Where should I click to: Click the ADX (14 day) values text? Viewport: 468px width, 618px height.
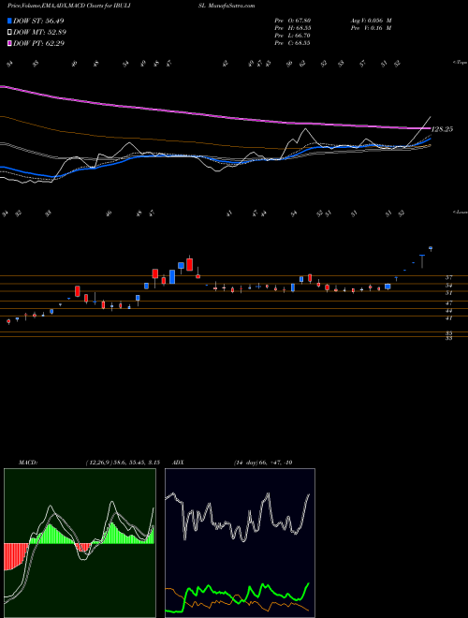(262, 463)
